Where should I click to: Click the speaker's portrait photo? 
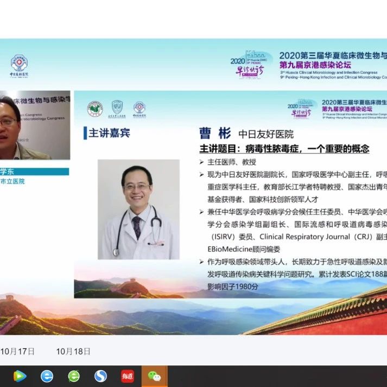(138, 209)
